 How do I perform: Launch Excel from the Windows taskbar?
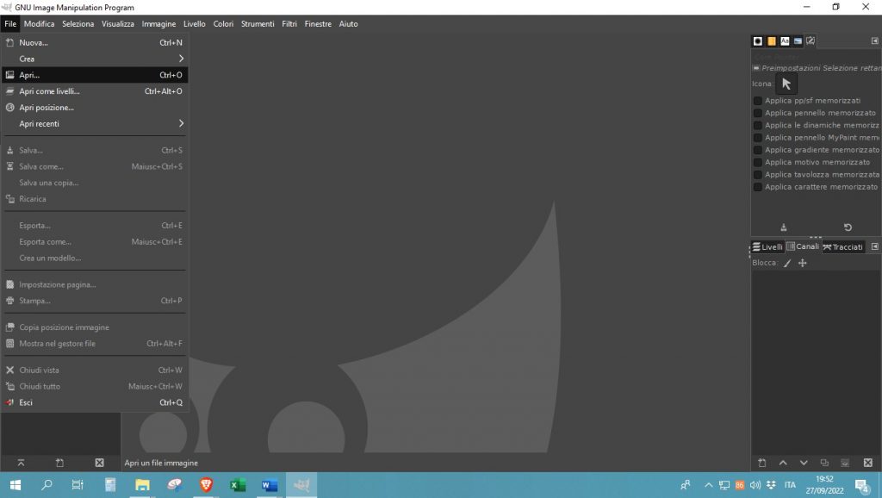click(x=238, y=485)
